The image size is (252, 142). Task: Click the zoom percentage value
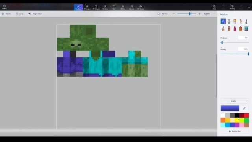(x=207, y=14)
